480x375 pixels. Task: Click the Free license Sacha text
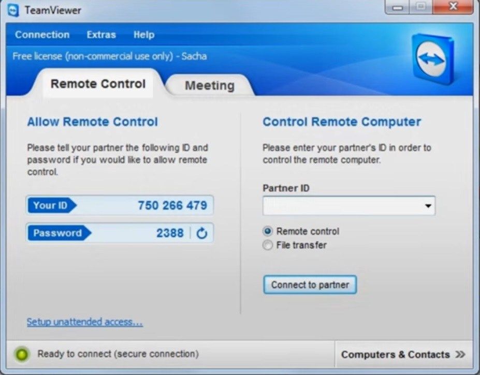tap(110, 56)
